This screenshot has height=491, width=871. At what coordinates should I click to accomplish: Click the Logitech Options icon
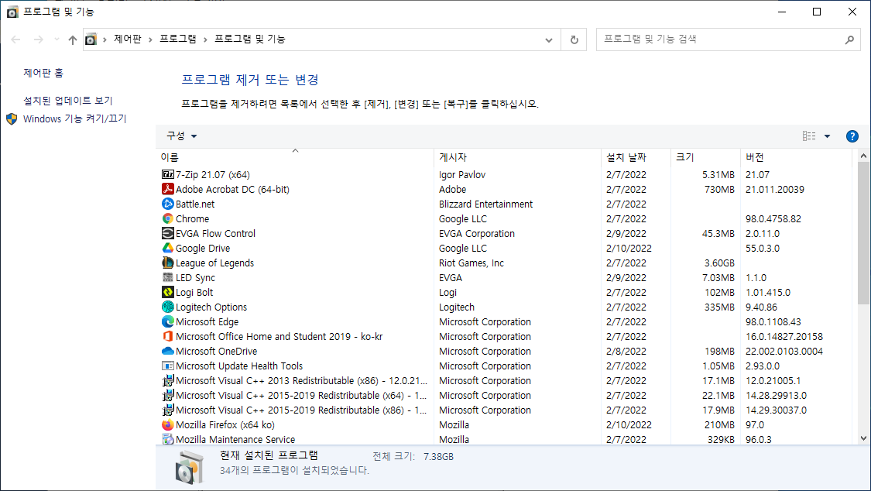pyautogui.click(x=168, y=307)
